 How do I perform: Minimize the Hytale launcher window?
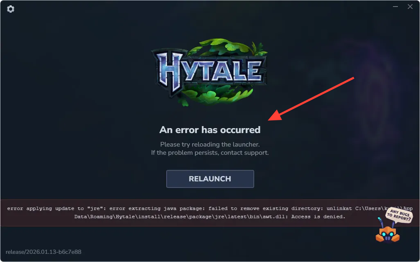pos(395,7)
